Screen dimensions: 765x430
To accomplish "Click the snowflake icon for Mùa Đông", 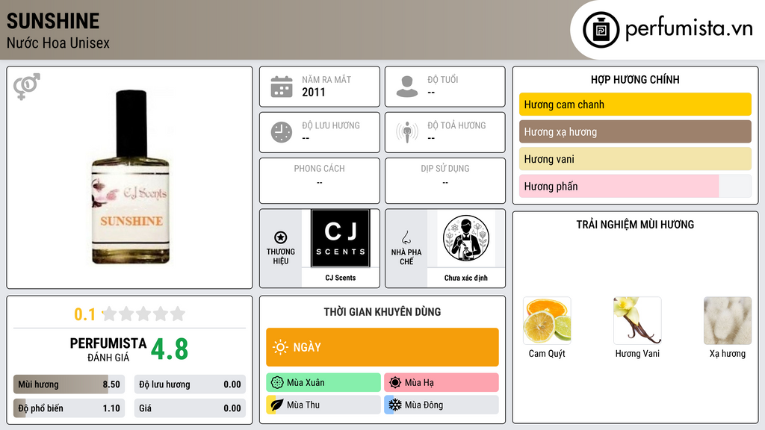I will coord(395,405).
